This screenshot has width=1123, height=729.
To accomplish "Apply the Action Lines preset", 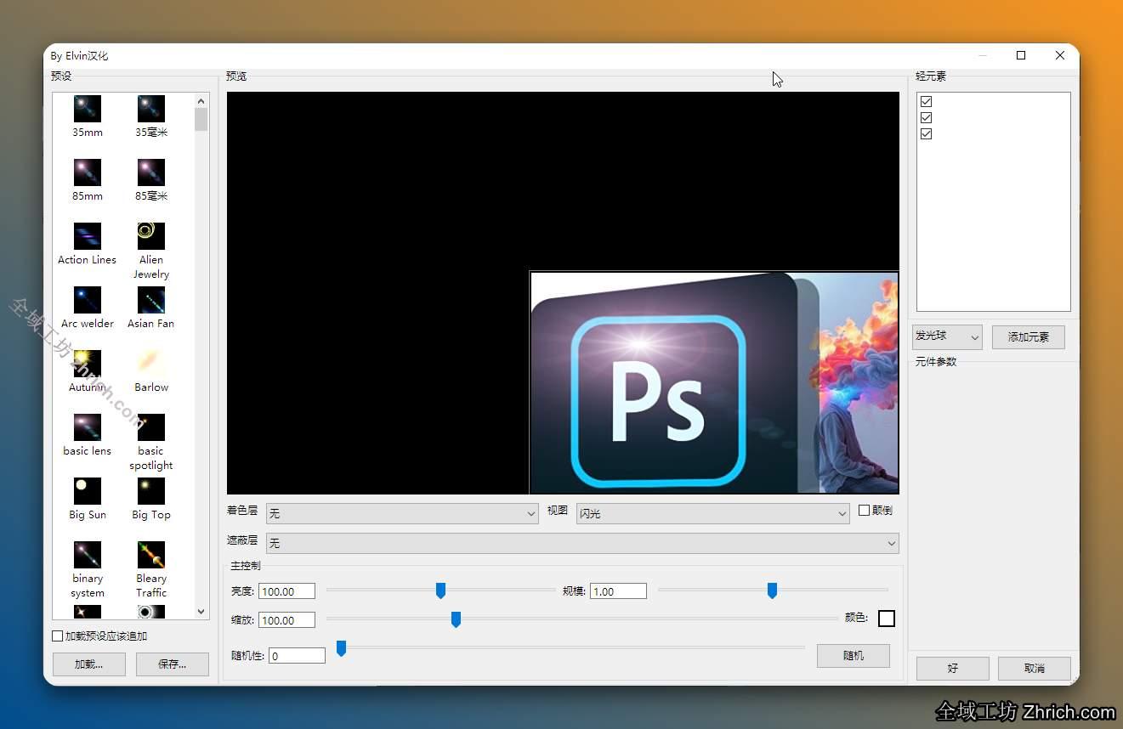I will [x=88, y=244].
